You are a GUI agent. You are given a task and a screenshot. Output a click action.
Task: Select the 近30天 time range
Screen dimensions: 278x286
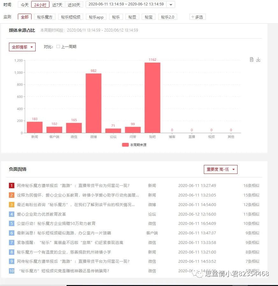click(x=74, y=4)
